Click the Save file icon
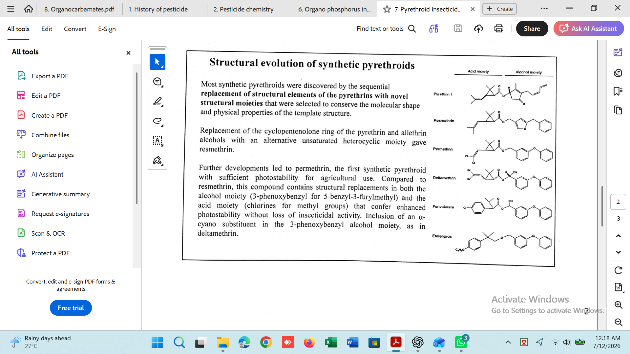 458,29
